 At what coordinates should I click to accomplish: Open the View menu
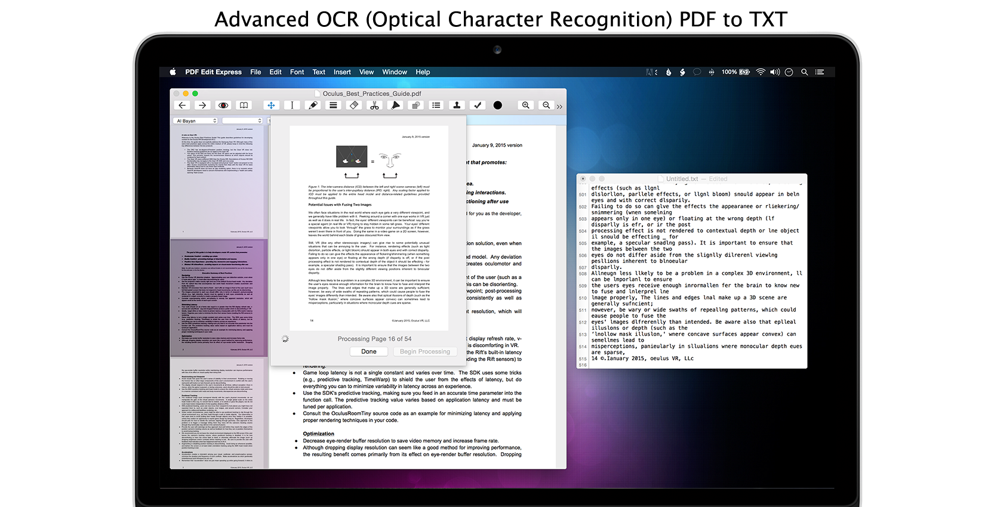pos(367,72)
